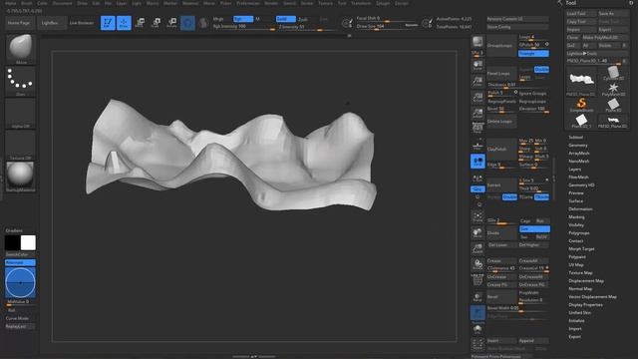Expand the Display Properties sub-palette

click(585, 305)
